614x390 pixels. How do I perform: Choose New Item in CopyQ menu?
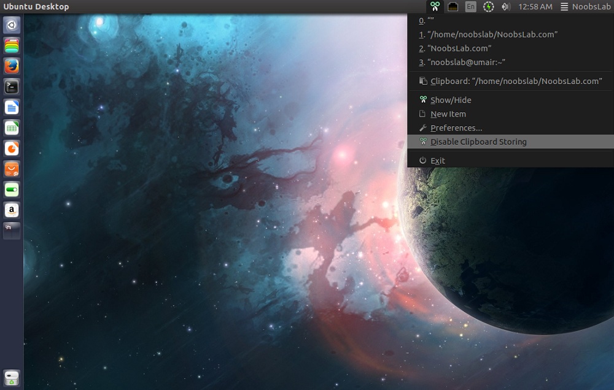click(x=510, y=114)
